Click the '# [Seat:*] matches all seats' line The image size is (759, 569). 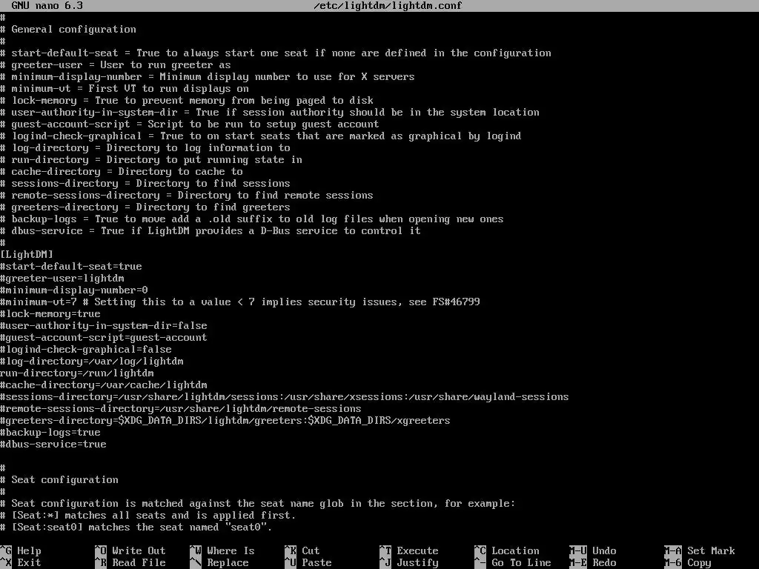click(x=148, y=516)
